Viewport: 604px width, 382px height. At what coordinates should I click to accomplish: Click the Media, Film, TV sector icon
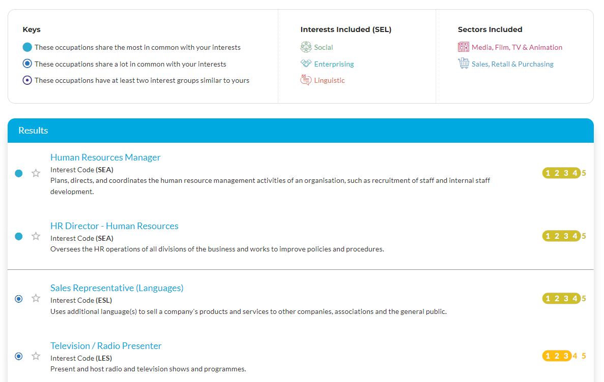pos(463,47)
